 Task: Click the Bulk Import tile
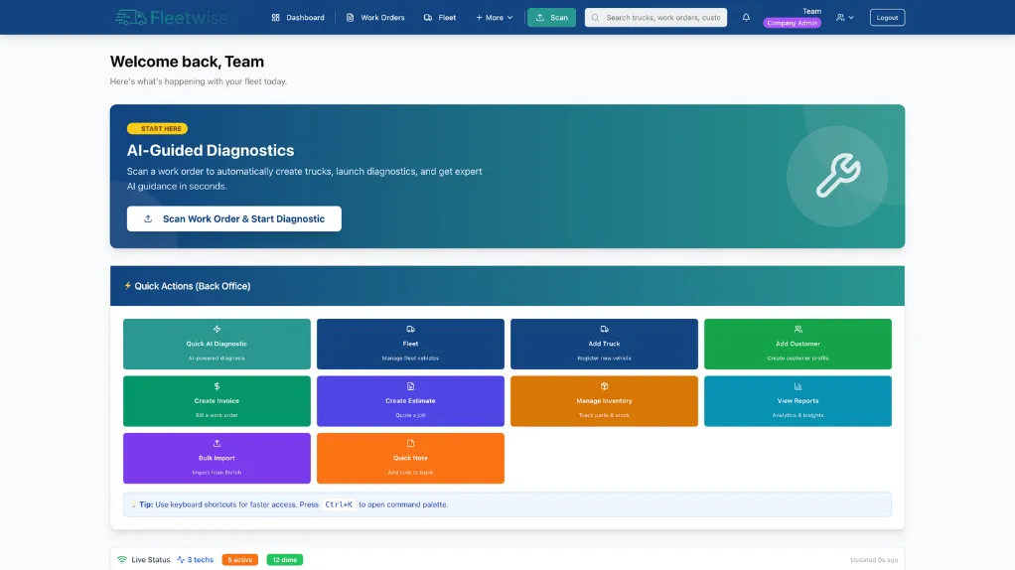pyautogui.click(x=217, y=458)
